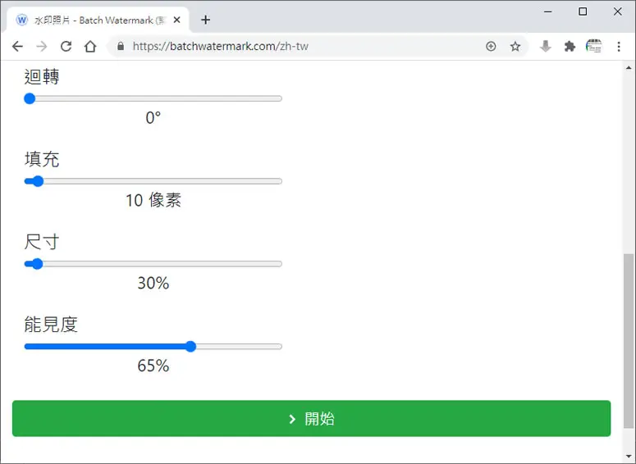The height and width of the screenshot is (464, 636).
Task: Reload the Batch Watermark page
Action: [66, 47]
